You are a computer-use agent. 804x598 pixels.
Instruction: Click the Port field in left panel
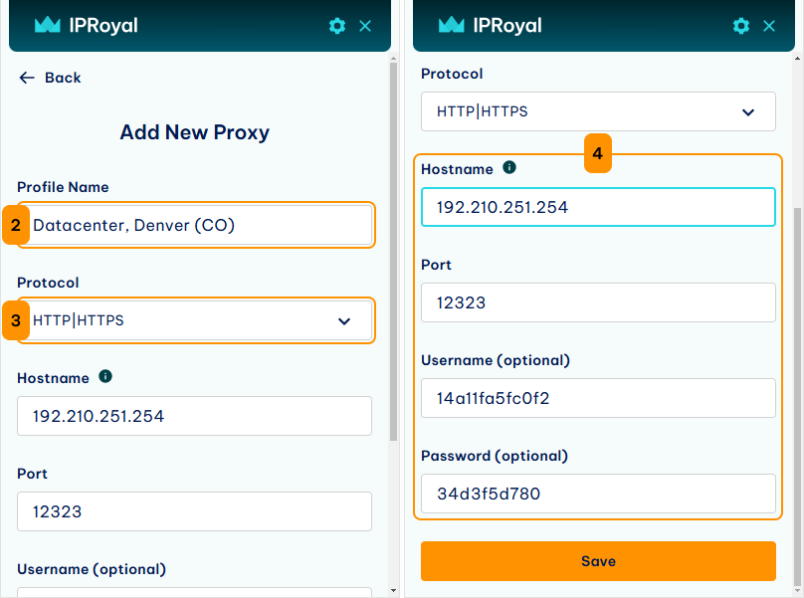tap(194, 511)
